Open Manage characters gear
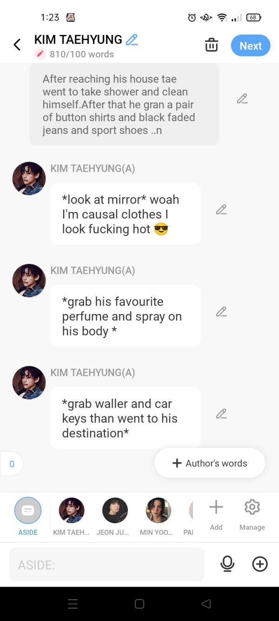 [x=252, y=514]
